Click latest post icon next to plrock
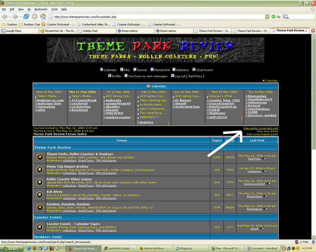 (x=261, y=228)
